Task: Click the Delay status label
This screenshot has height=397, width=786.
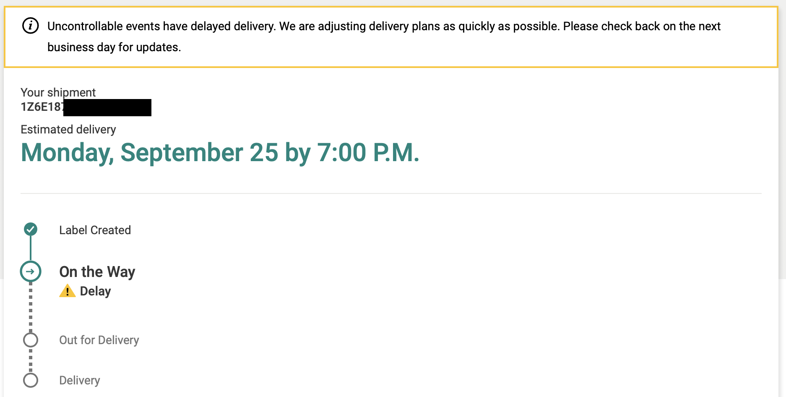Action: (95, 291)
